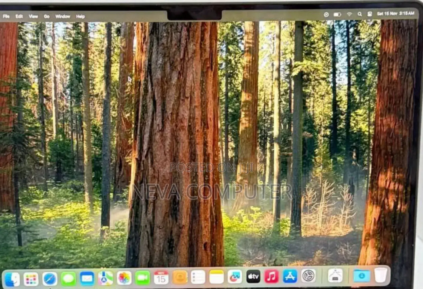
Task: Open the Mail app in dock
Action: [87, 278]
